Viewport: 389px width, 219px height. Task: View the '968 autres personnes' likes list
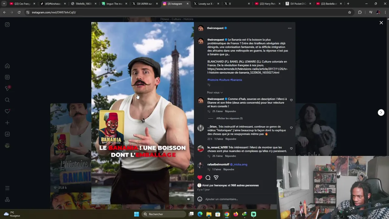[245, 185]
